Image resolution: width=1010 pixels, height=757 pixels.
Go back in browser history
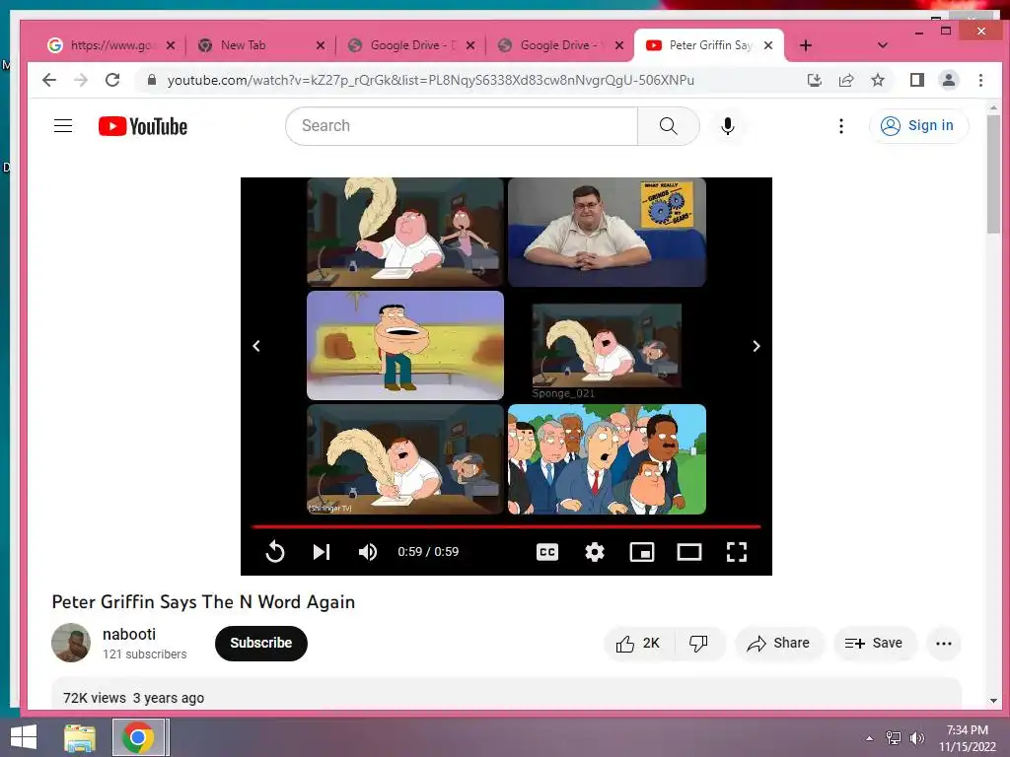click(49, 80)
